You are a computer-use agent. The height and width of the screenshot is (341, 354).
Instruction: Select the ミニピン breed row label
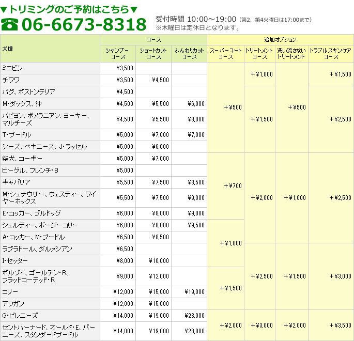tap(13, 68)
